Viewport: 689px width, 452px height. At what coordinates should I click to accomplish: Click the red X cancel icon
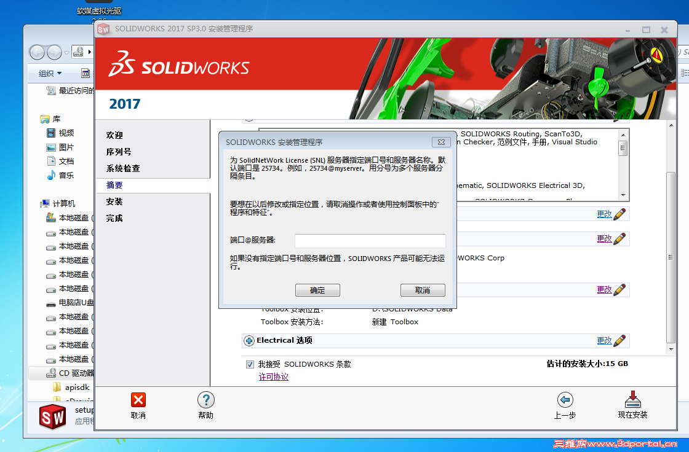point(138,400)
